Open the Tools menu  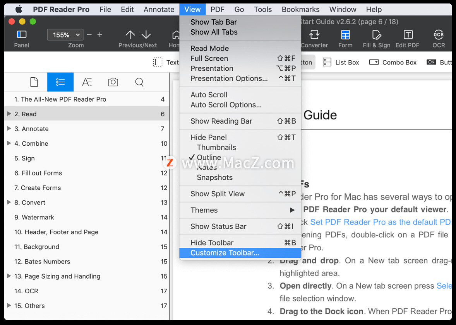(263, 9)
